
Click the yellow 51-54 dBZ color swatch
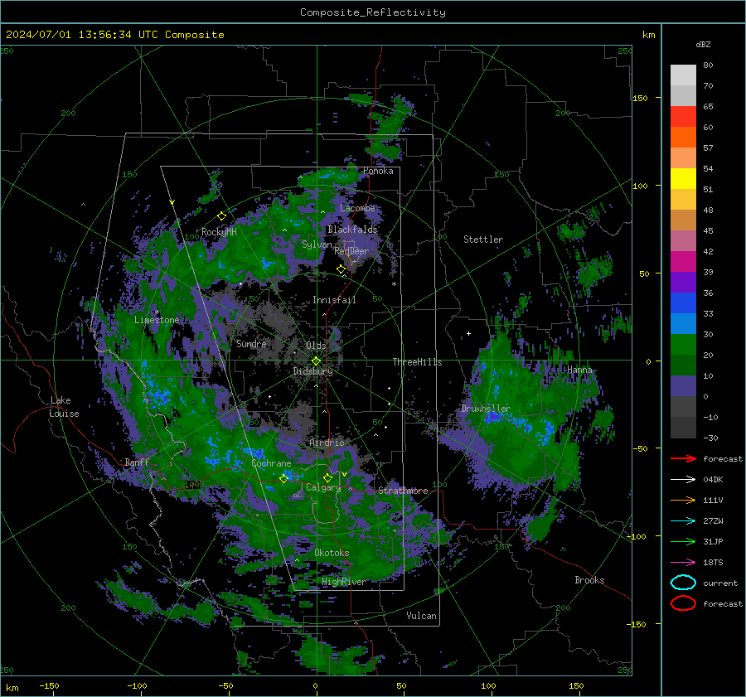(x=683, y=179)
